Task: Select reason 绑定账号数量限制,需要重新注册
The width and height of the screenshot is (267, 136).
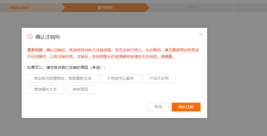Action: point(63,79)
